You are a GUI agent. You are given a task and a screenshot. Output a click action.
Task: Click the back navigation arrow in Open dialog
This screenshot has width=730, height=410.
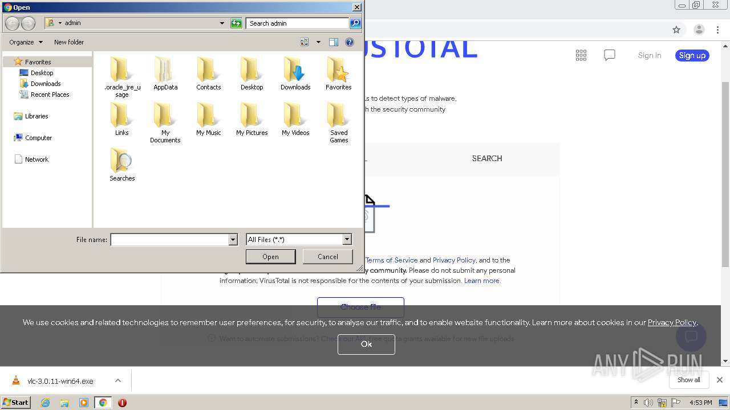pos(13,23)
